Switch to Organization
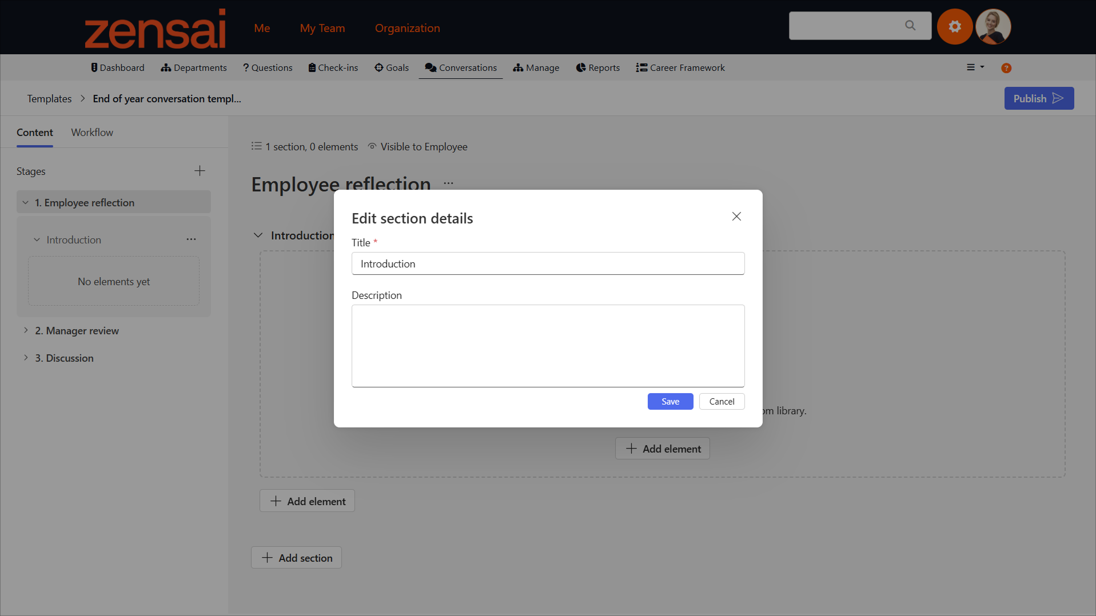Image resolution: width=1096 pixels, height=616 pixels. tap(408, 28)
